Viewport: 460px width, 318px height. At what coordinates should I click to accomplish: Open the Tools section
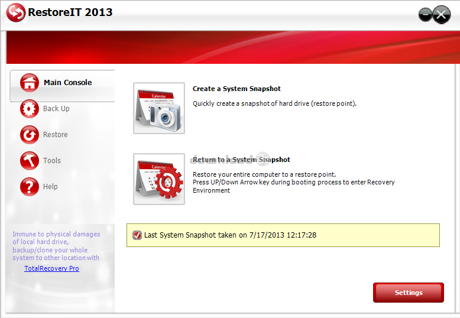(51, 161)
